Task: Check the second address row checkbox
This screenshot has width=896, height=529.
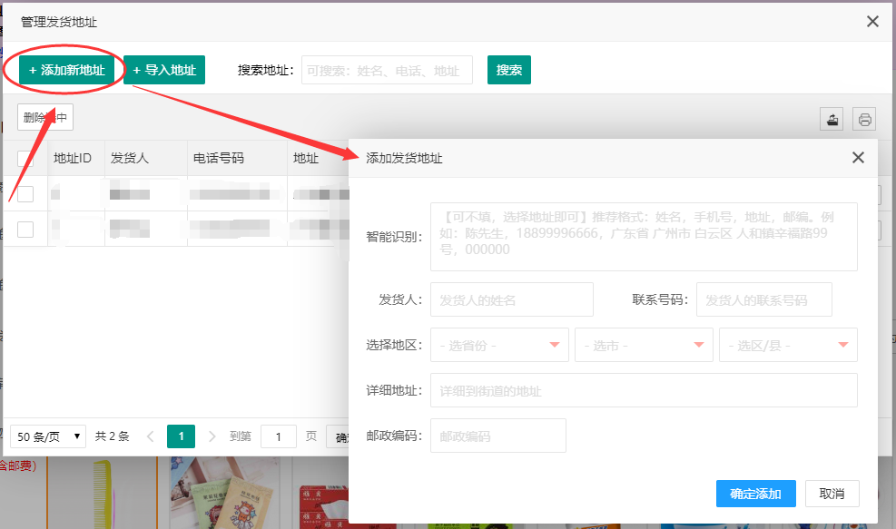Action: (25, 230)
